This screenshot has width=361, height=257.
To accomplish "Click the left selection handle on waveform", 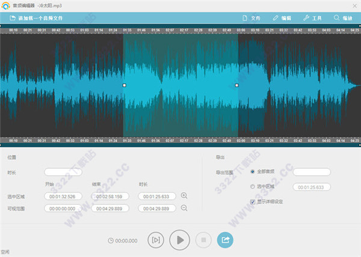I will 125,85.
